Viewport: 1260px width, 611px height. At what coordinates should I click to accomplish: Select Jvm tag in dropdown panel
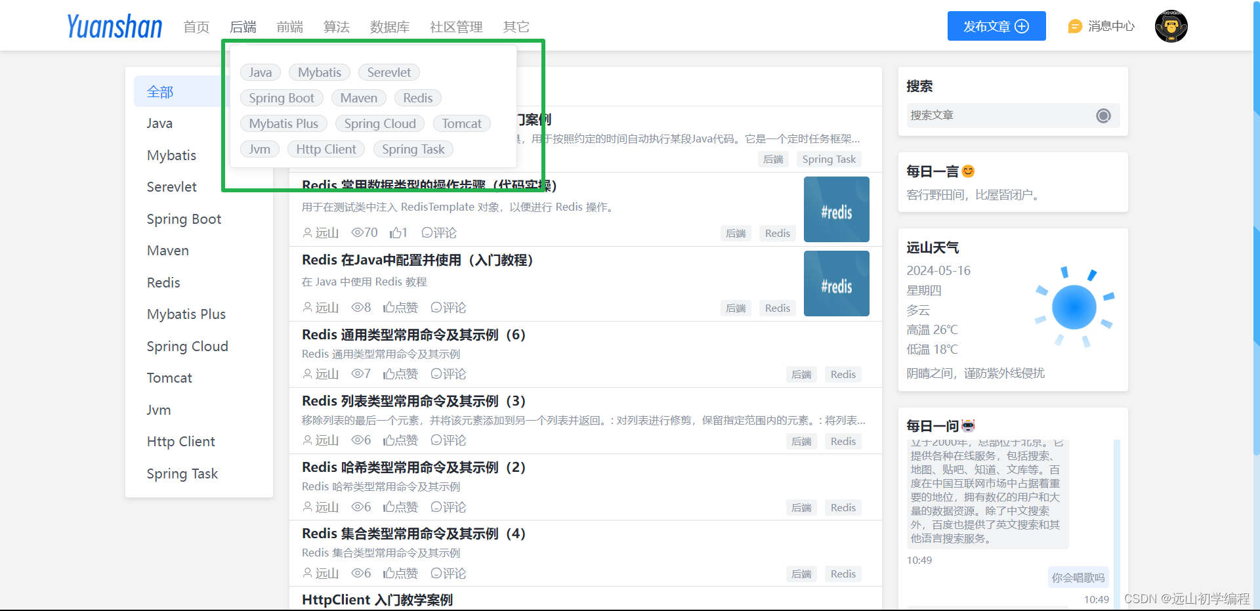[x=260, y=149]
